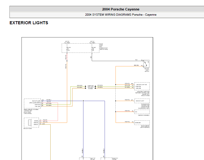Select the transmission control unit caption
The image size is (204, 160).
144,106
